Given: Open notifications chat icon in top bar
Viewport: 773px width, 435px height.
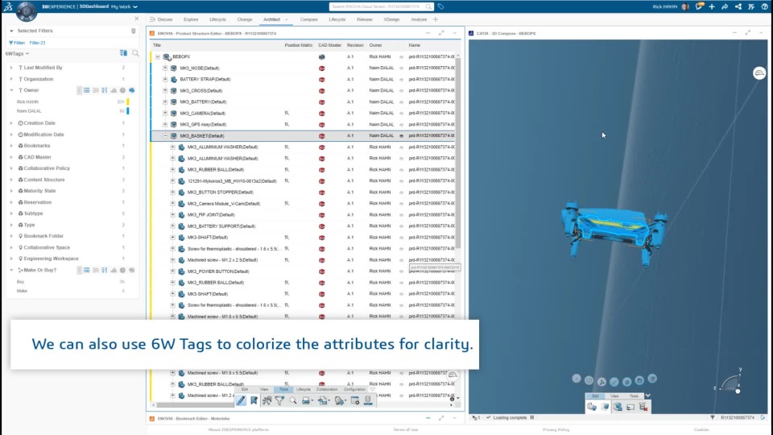Looking at the screenshot, I should pos(699,7).
